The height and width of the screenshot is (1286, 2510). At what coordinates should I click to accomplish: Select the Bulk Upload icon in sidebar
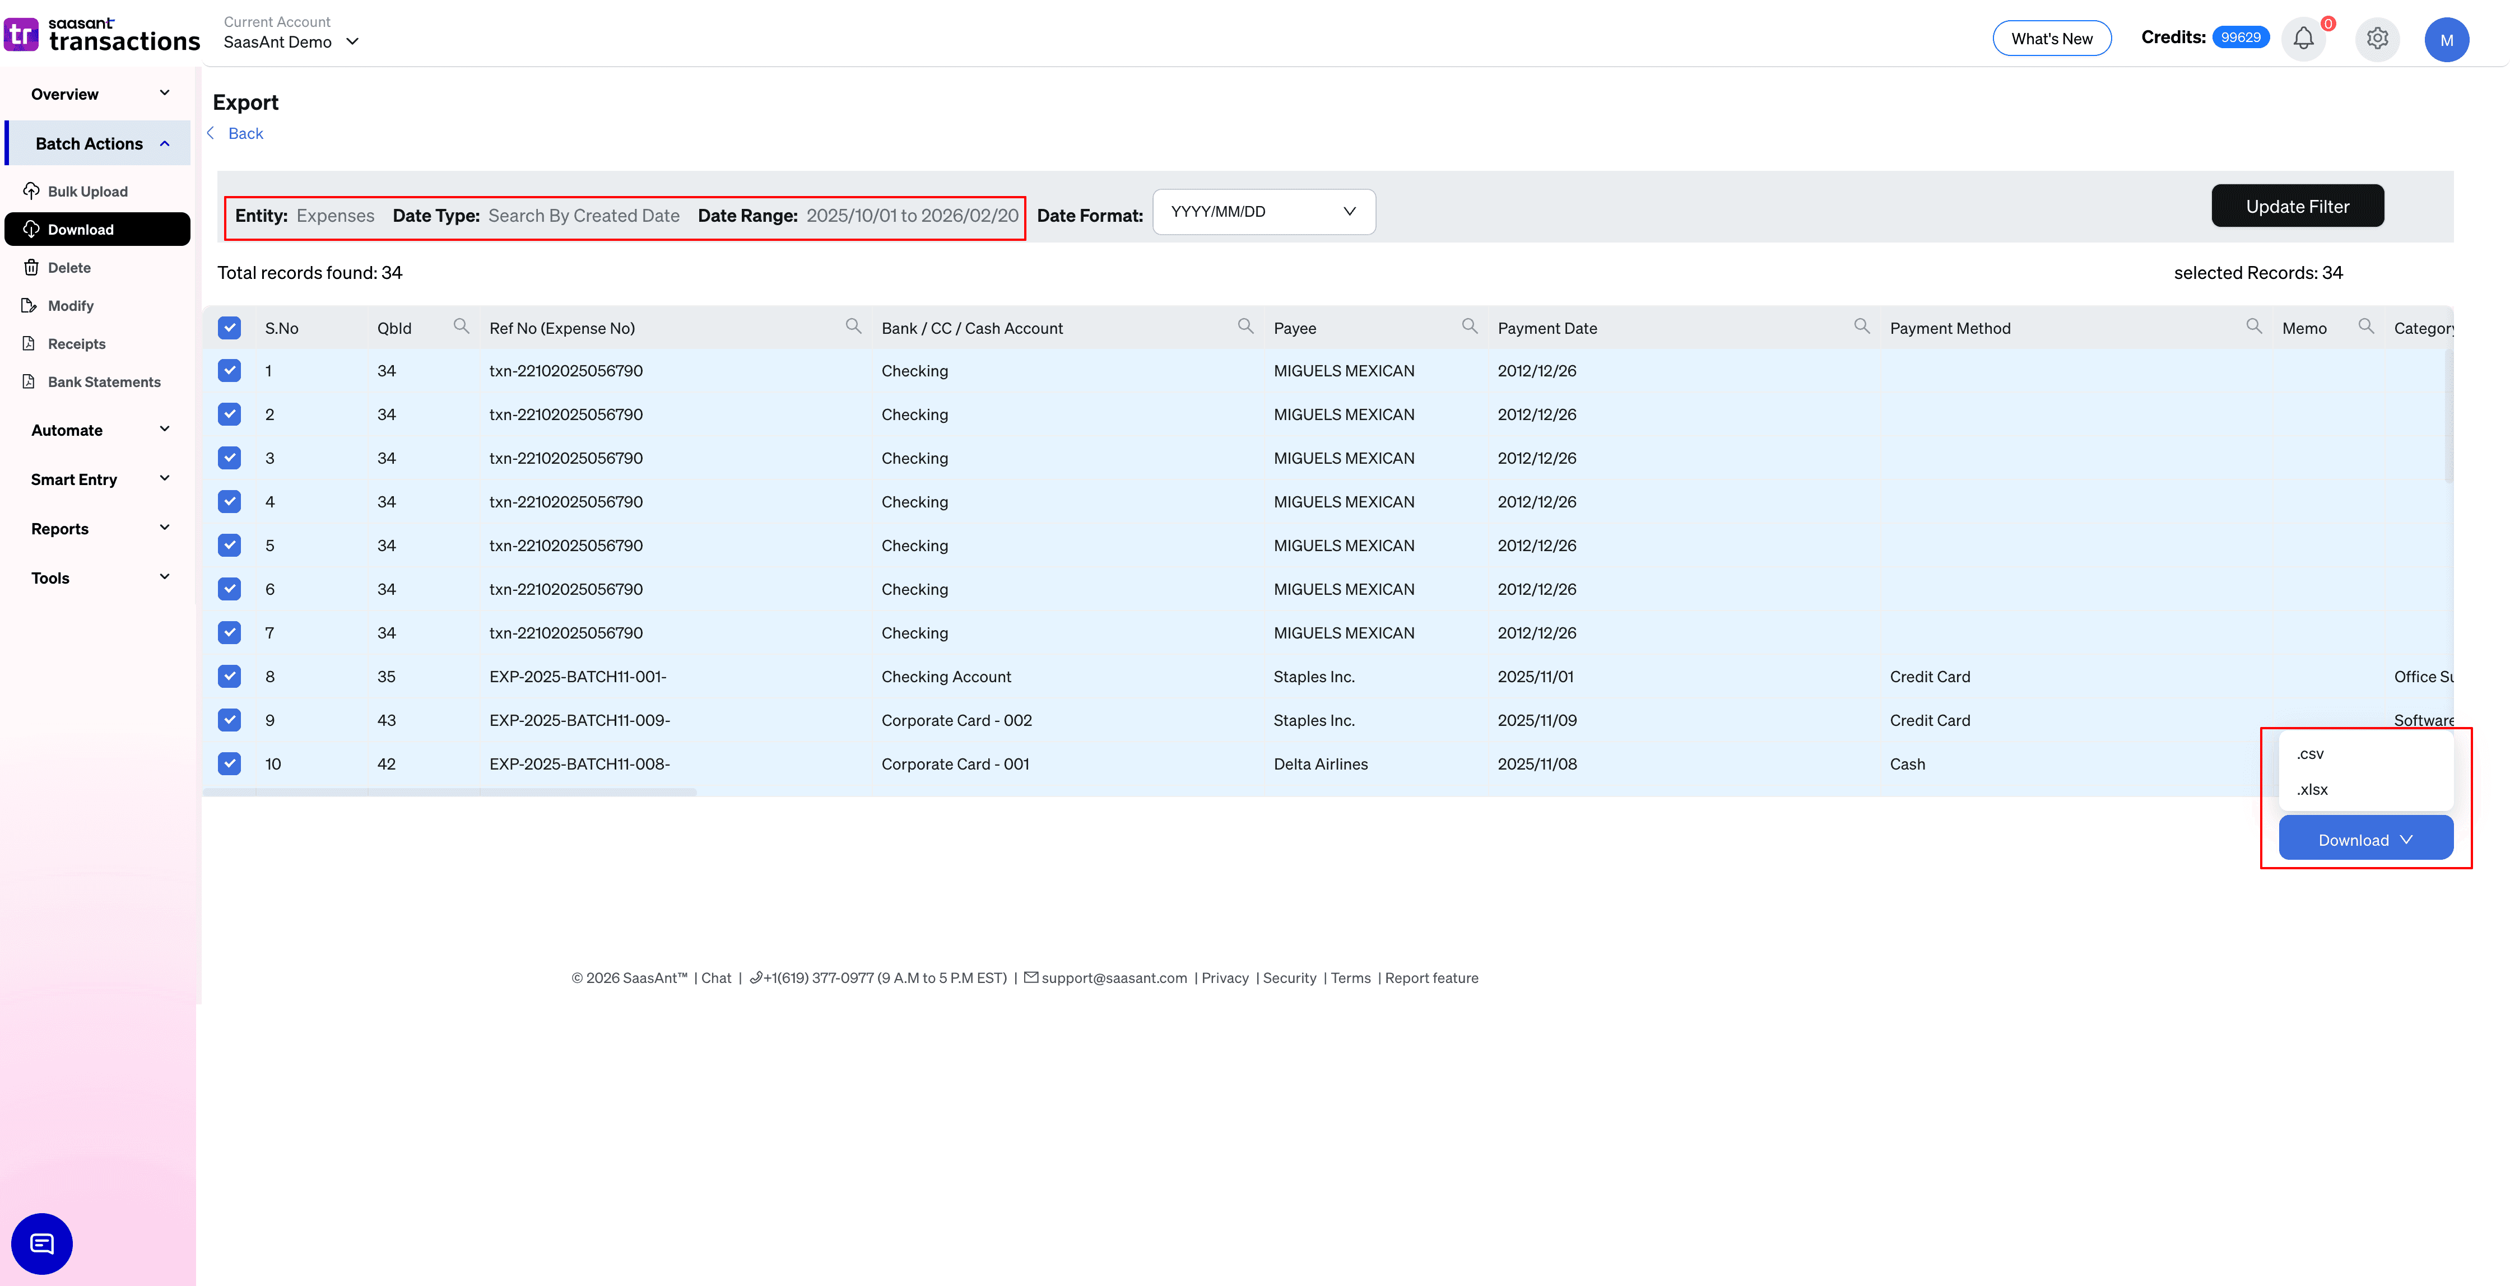(x=30, y=191)
